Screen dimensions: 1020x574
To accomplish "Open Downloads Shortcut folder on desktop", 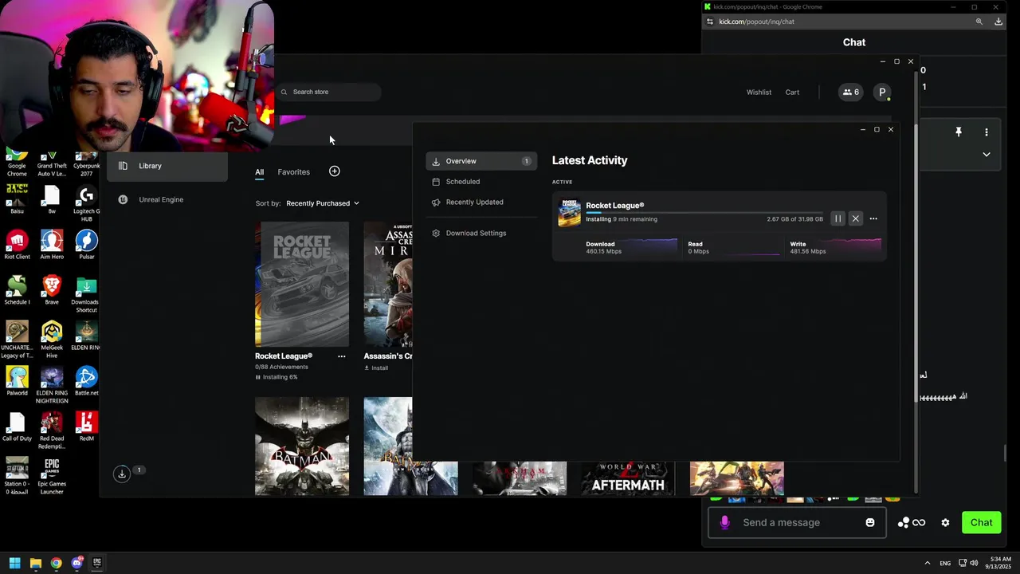I will click(85, 293).
